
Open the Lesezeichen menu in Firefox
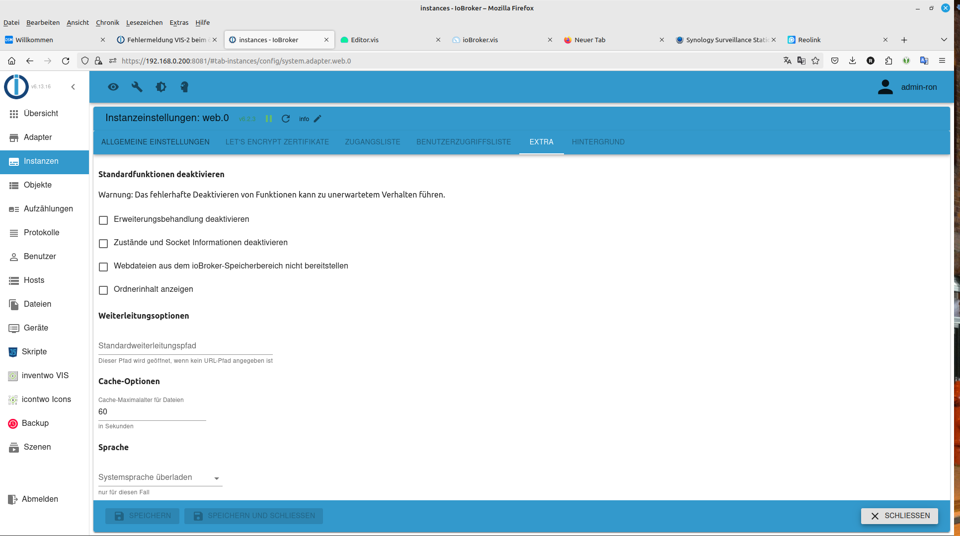point(144,22)
